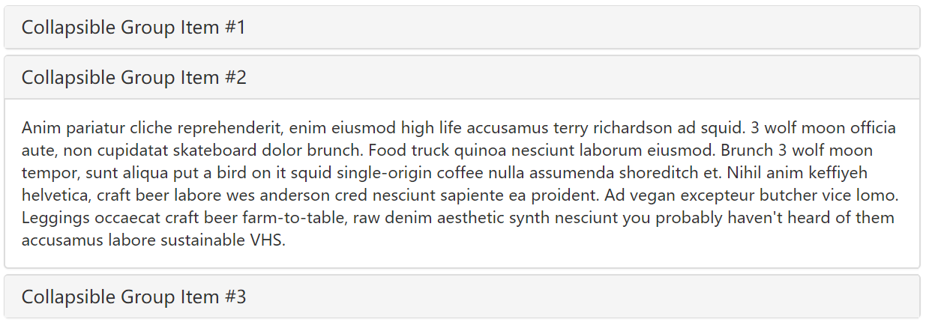Image resolution: width=926 pixels, height=325 pixels.
Task: Expand Collapsible Group Item #1
Action: (x=133, y=28)
